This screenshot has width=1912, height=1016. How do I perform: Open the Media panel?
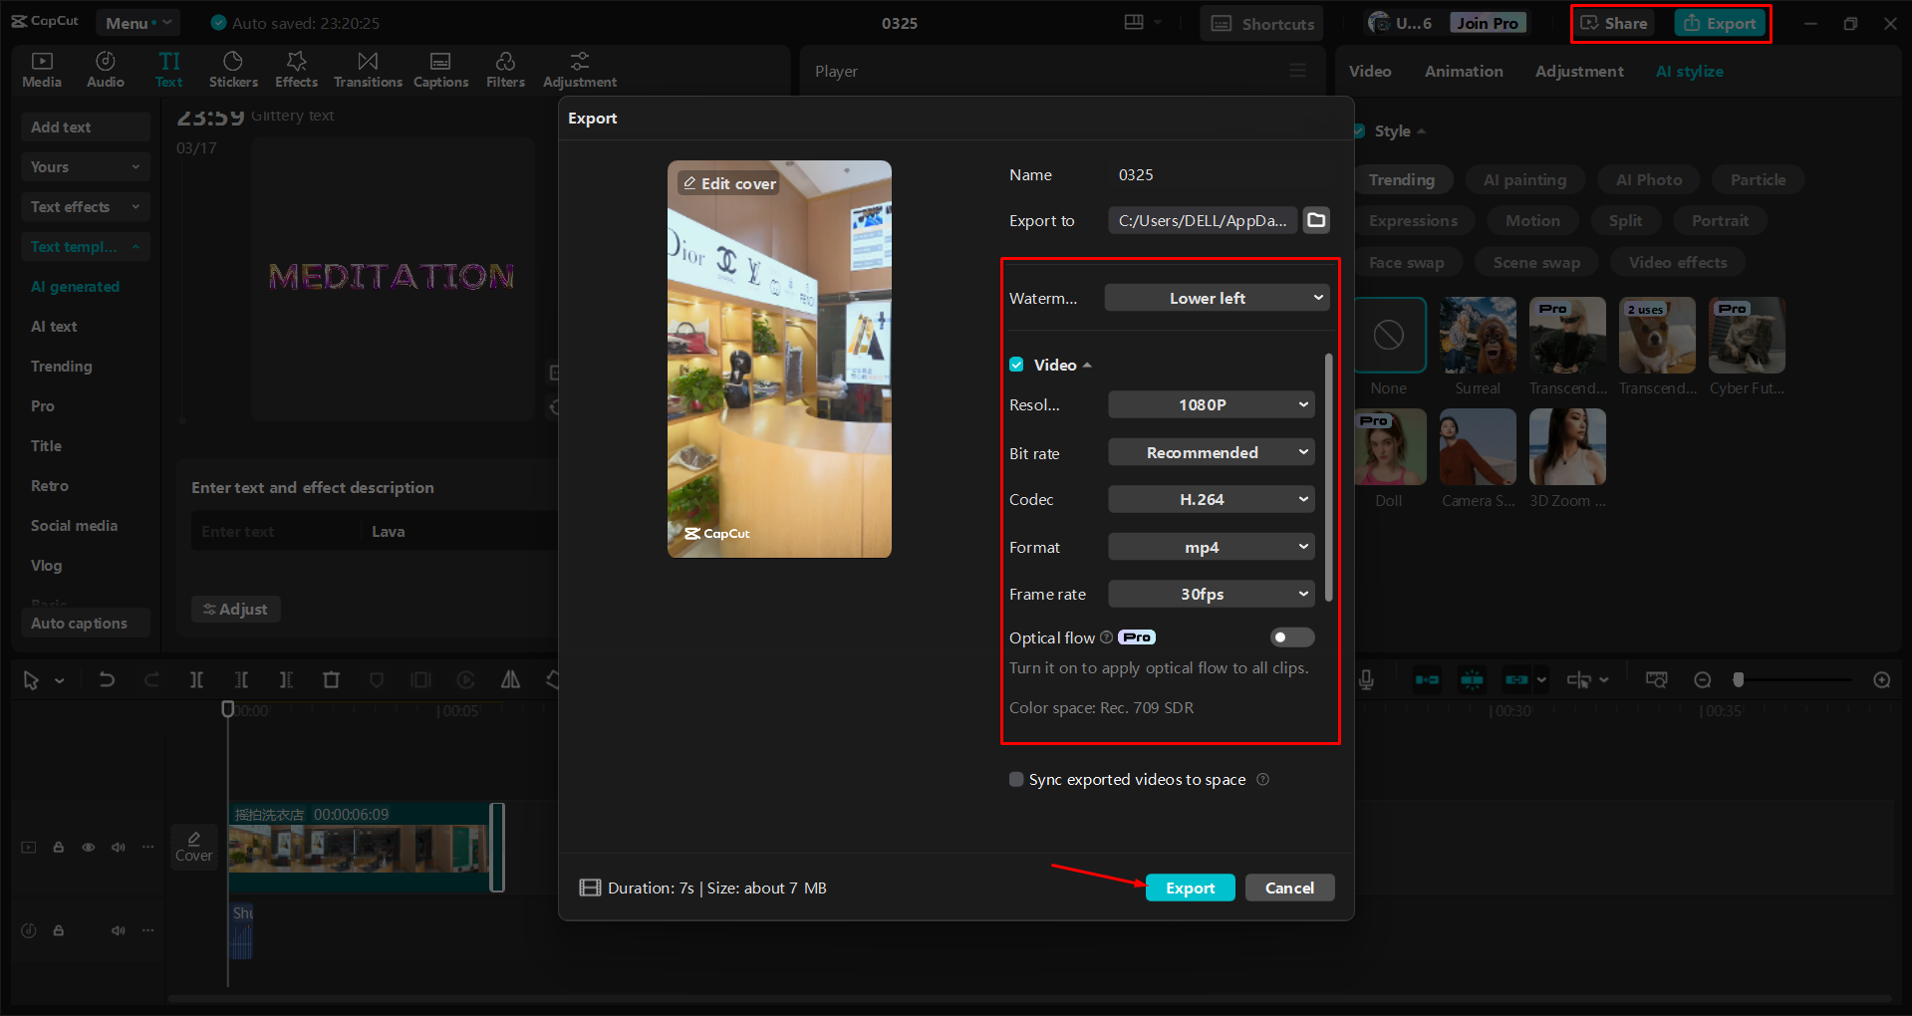pos(41,69)
